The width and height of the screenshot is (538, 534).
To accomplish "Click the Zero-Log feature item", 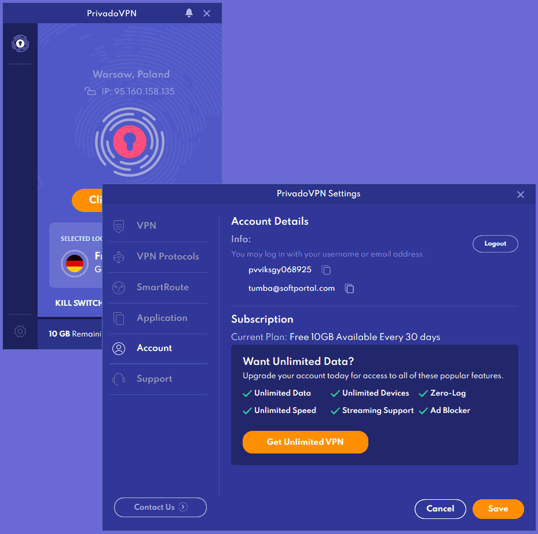I will [x=442, y=393].
